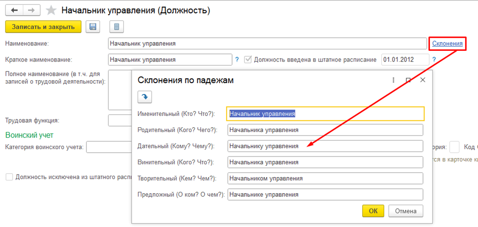Screen dimensions: 478x227
Task: Click the Дательный case input field
Action: pyautogui.click(x=325, y=146)
